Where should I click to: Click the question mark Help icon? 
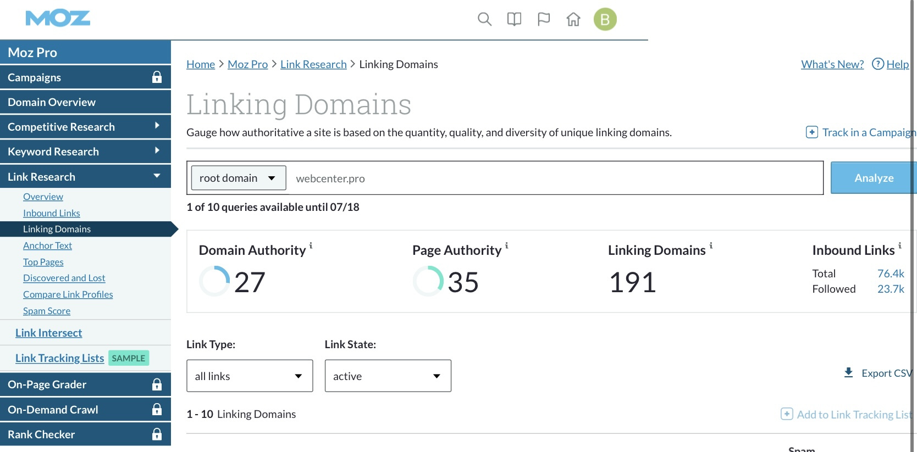coord(878,64)
